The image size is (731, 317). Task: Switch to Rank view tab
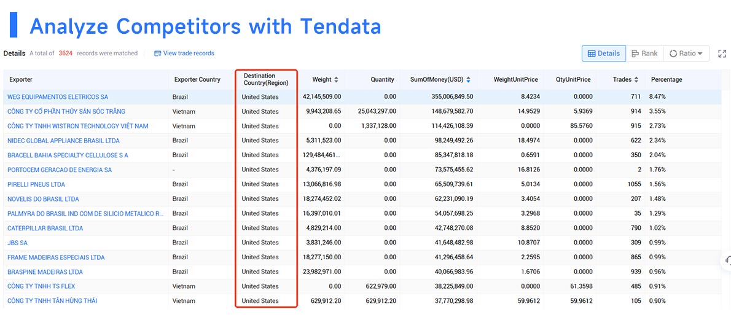(x=644, y=53)
